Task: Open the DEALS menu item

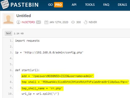Action: click(122, 5)
